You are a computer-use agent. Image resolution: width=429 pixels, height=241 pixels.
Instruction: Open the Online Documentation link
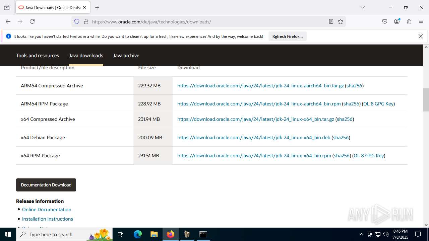[x=47, y=210]
